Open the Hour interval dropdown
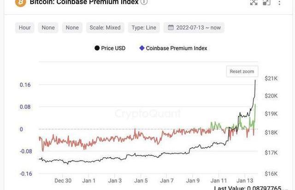The image size is (295, 190). 25,28
